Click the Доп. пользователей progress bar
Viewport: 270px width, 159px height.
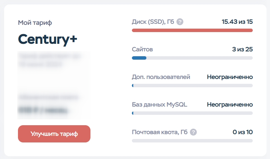pyautogui.click(x=192, y=86)
